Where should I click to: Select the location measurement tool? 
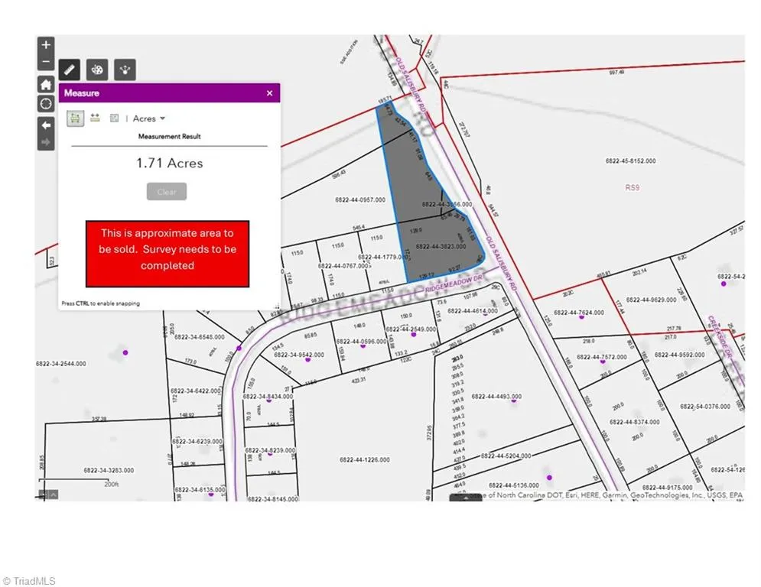tap(114, 118)
